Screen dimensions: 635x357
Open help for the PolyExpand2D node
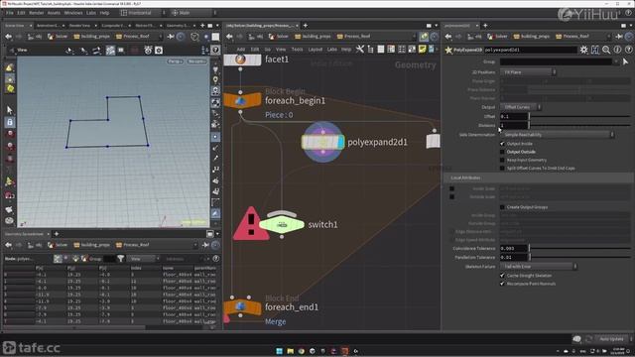[628, 50]
